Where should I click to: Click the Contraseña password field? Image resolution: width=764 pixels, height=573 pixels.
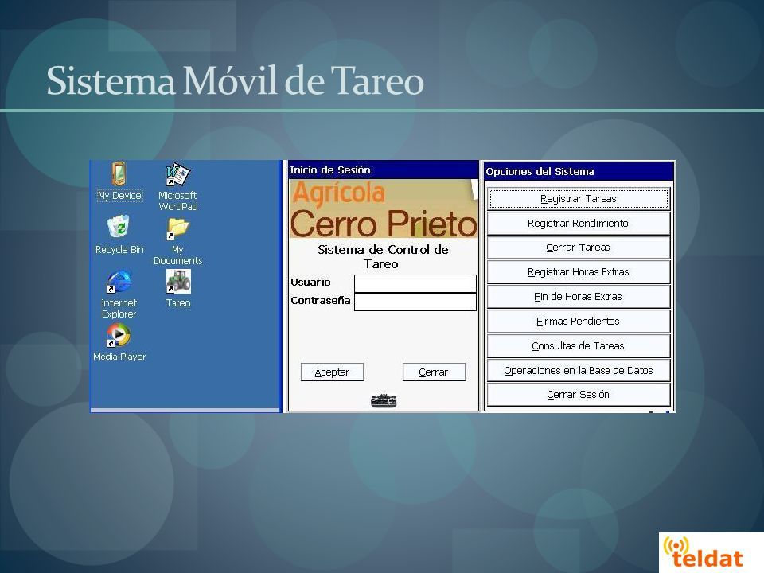[x=415, y=302]
